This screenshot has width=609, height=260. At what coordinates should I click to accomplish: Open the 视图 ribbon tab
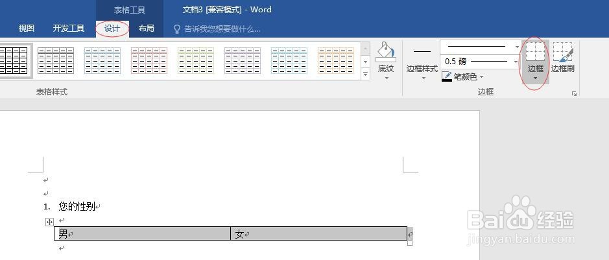[x=27, y=29]
